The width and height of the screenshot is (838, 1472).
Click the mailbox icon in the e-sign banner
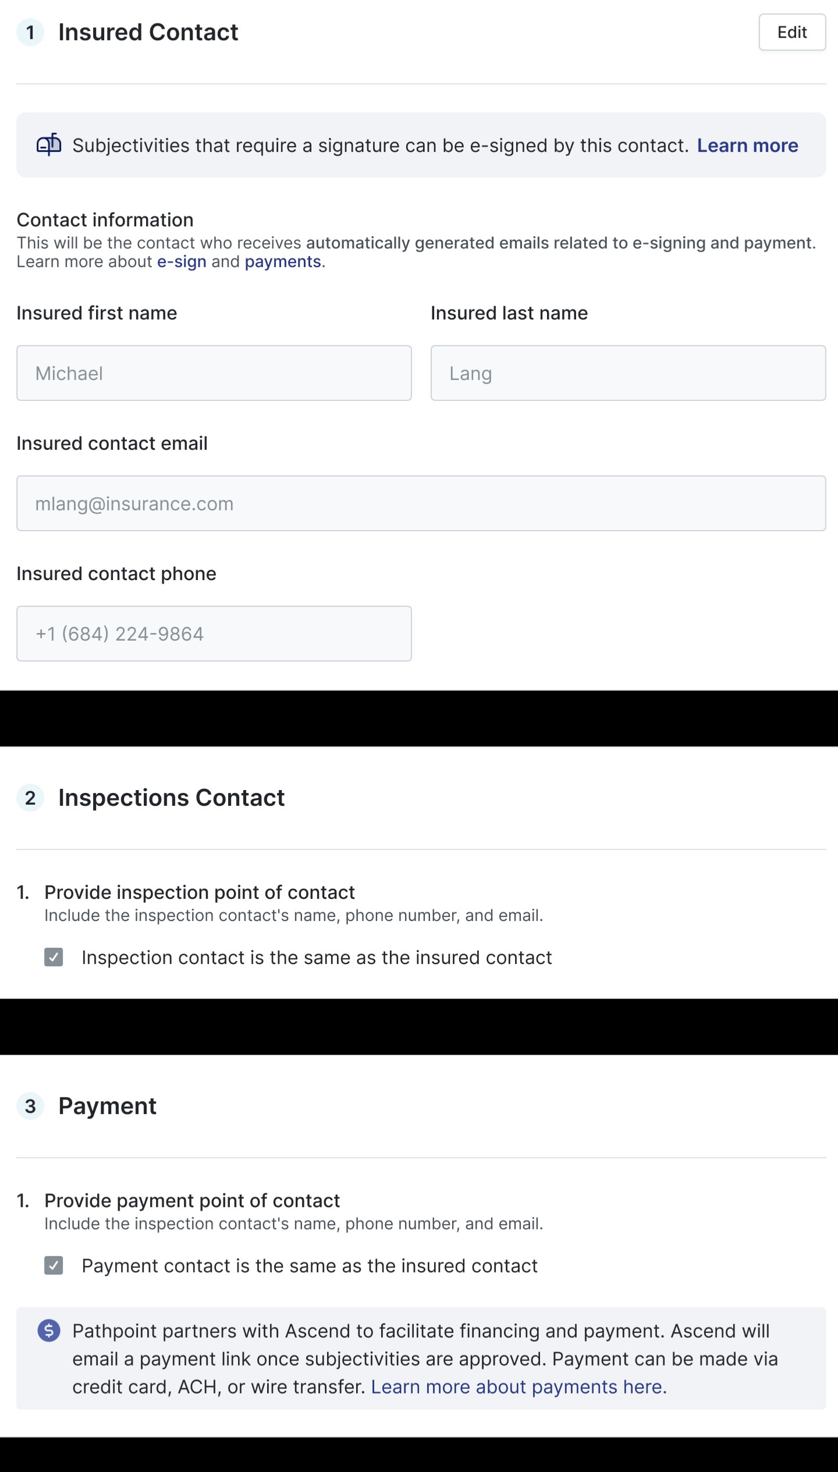pos(49,145)
